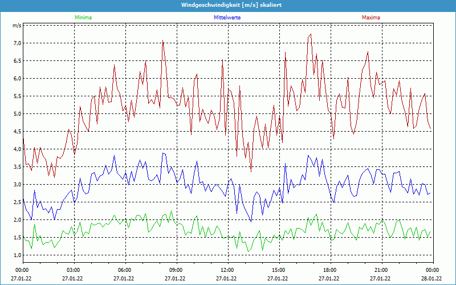Click the green Minima legend label

coord(83,18)
